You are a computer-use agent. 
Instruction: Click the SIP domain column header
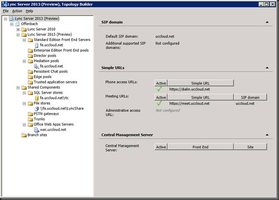[x=250, y=98]
